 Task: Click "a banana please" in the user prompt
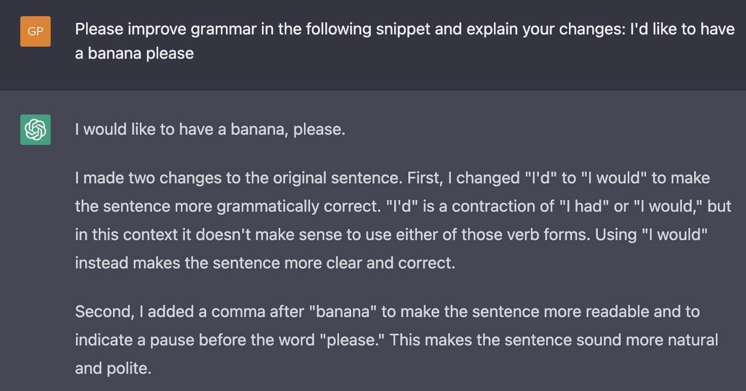[x=134, y=53]
